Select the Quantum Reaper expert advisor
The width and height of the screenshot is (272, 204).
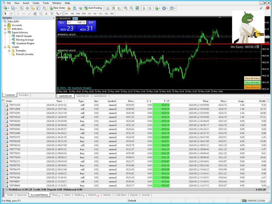(x=25, y=43)
